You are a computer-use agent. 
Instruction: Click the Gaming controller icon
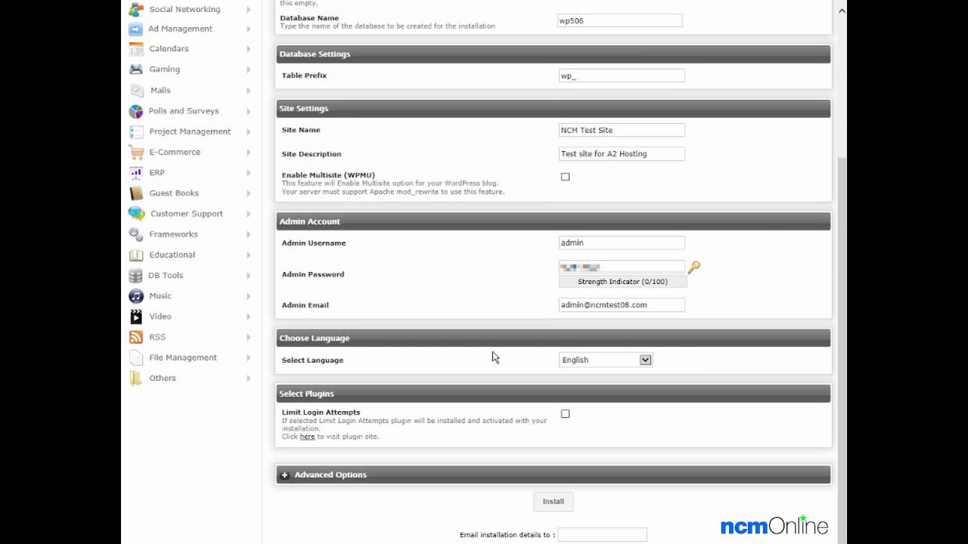pos(136,69)
